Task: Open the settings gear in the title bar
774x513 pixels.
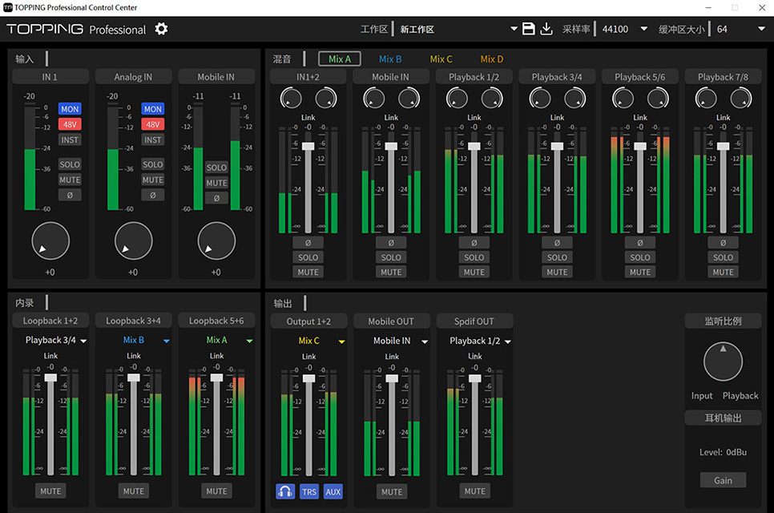Action: click(x=160, y=28)
